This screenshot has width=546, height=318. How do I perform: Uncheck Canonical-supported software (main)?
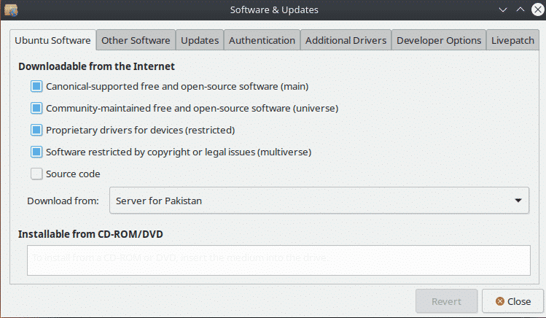(36, 86)
